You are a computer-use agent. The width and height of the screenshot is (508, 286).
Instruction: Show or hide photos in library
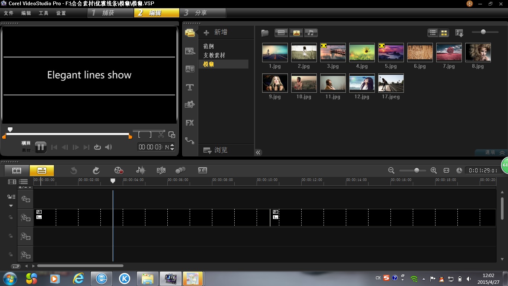[296, 33]
